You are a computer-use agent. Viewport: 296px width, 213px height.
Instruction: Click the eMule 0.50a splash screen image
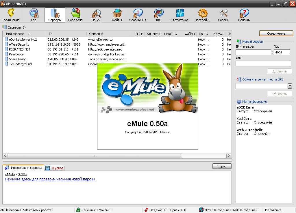(148, 106)
